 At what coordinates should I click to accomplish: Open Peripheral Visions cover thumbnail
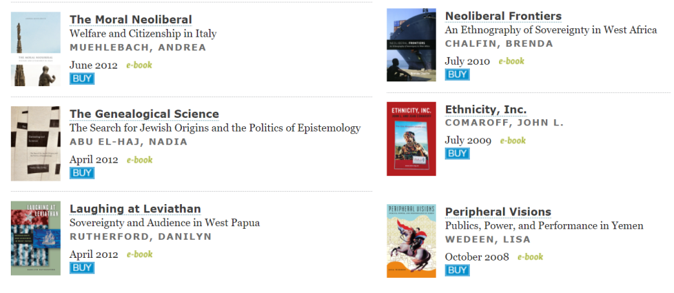coord(411,241)
